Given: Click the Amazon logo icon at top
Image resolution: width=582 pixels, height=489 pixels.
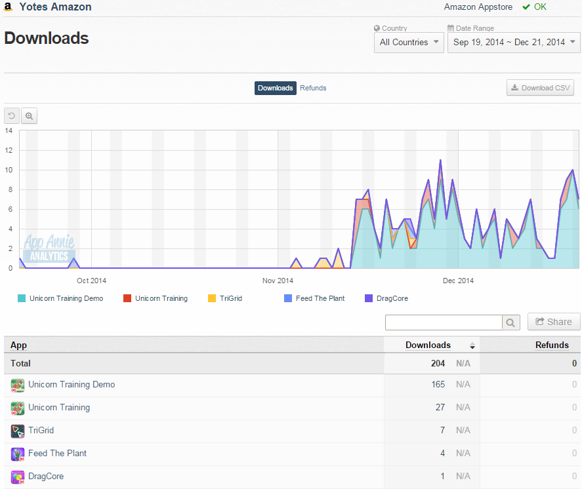Looking at the screenshot, I should click(8, 7).
